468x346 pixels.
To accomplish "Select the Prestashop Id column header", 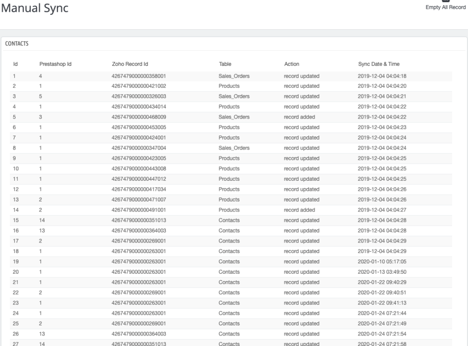I will (x=55, y=64).
